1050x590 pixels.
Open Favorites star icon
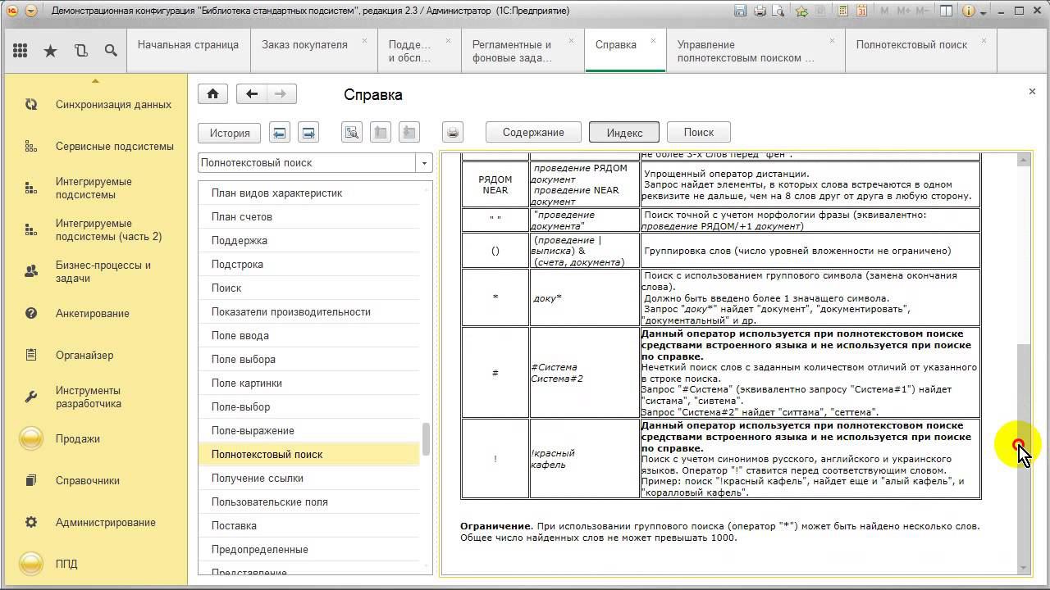click(50, 51)
